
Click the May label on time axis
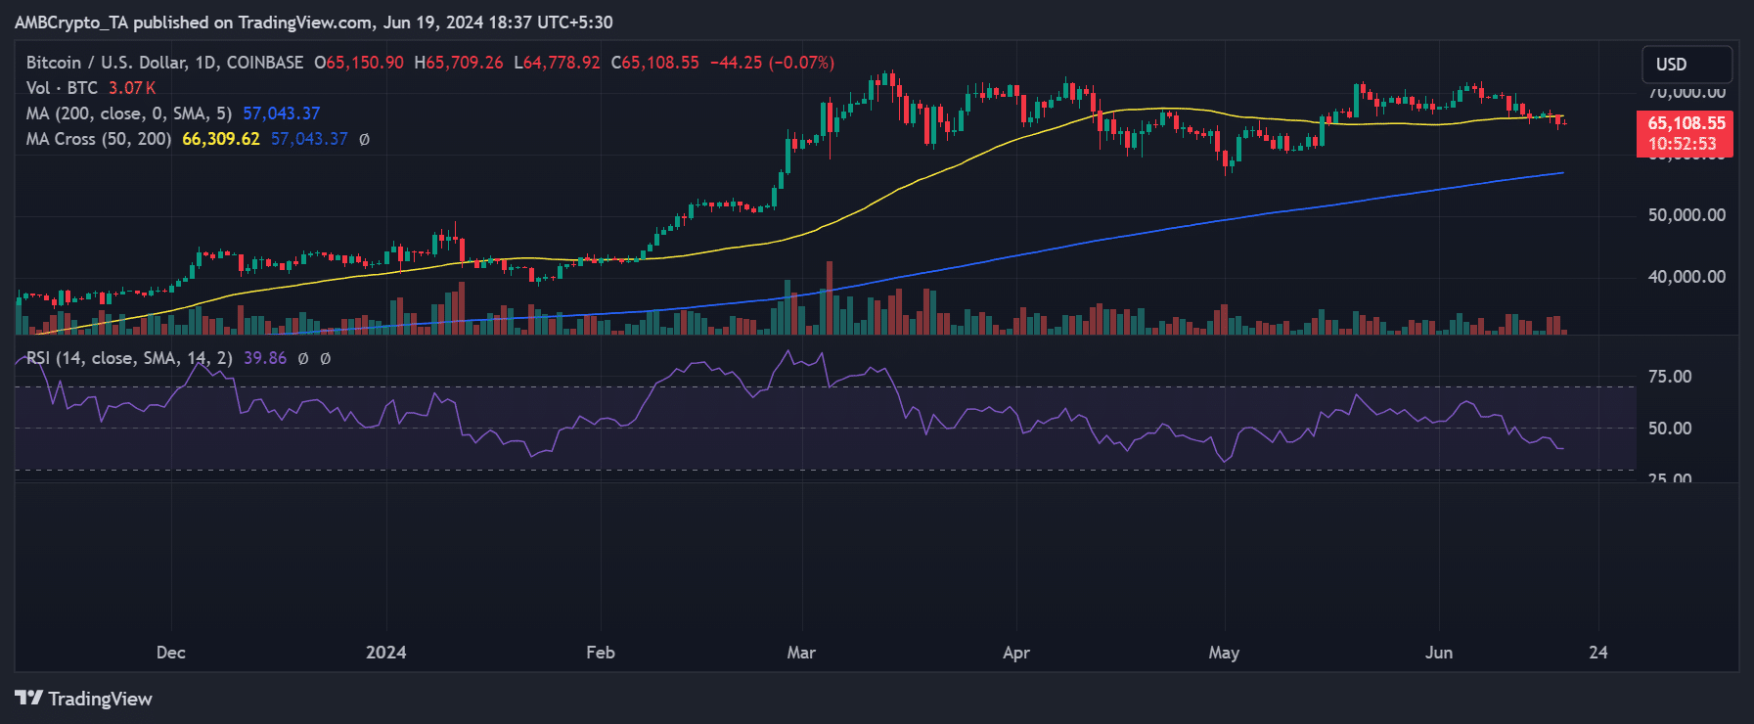tap(1224, 653)
